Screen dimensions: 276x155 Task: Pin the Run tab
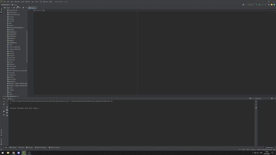tap(4, 115)
